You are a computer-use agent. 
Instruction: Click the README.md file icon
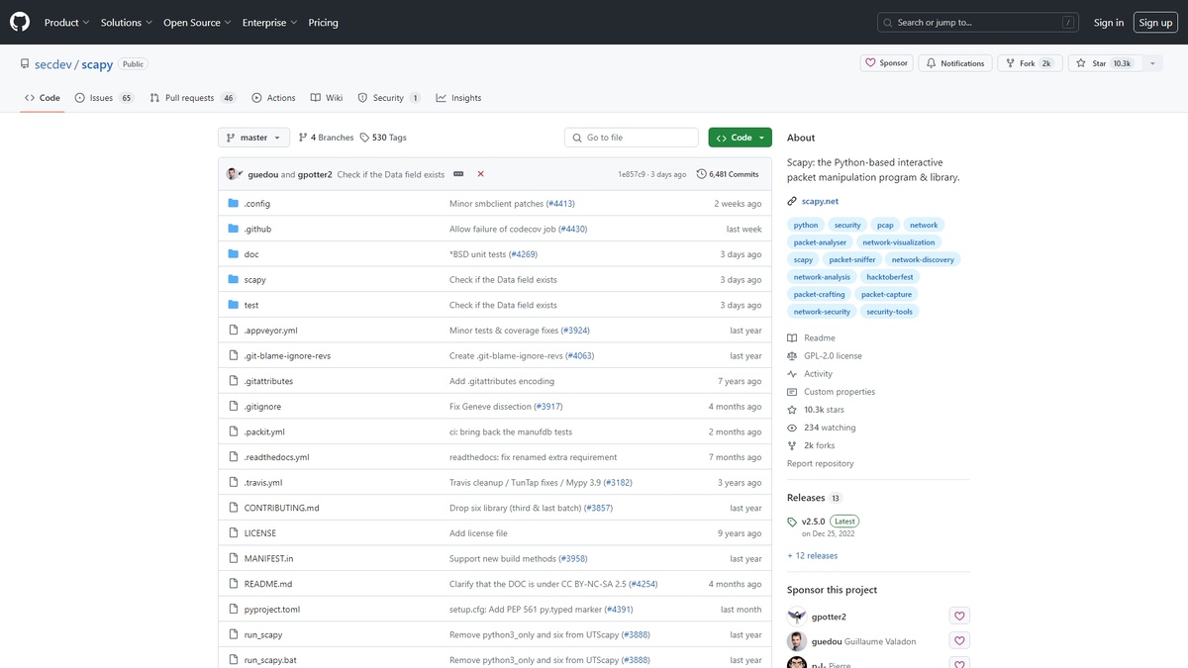click(x=234, y=584)
